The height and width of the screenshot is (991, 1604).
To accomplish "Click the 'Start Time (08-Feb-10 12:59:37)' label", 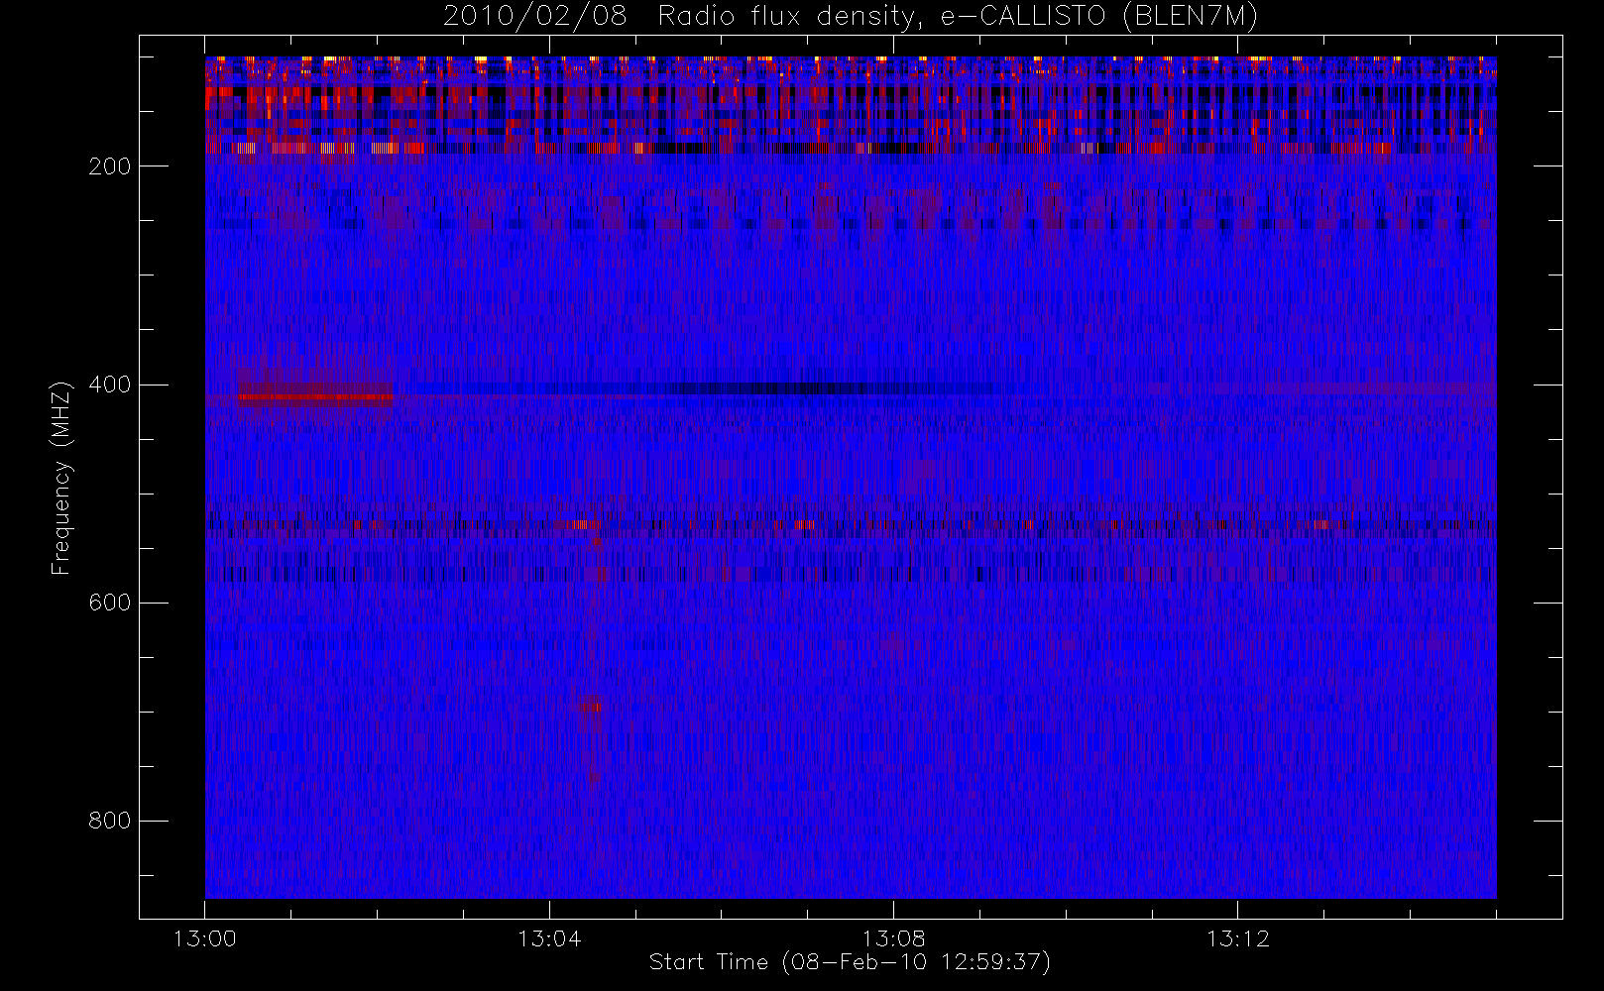I will click(x=850, y=962).
